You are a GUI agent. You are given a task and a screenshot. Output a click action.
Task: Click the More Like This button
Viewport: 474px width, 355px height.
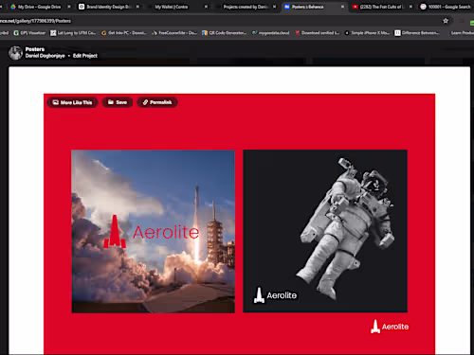tap(72, 102)
